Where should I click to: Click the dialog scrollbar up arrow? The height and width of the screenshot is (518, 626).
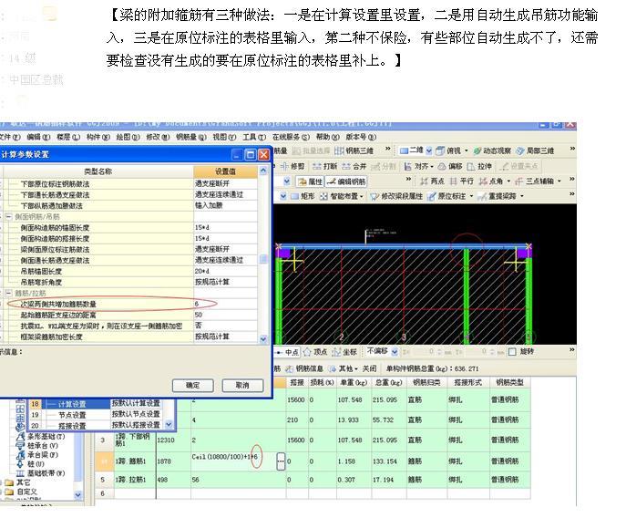(x=263, y=171)
